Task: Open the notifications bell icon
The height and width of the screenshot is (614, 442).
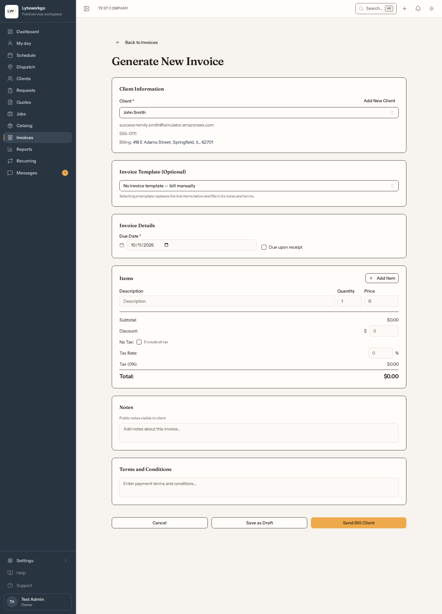Action: pos(418,9)
